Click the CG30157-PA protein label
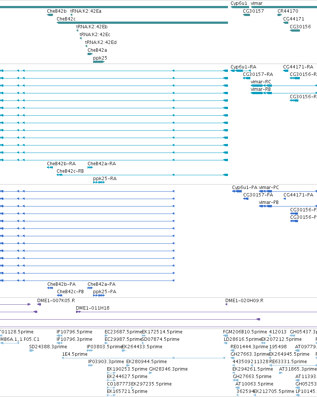The height and width of the screenshot is (397, 317). [x=258, y=195]
